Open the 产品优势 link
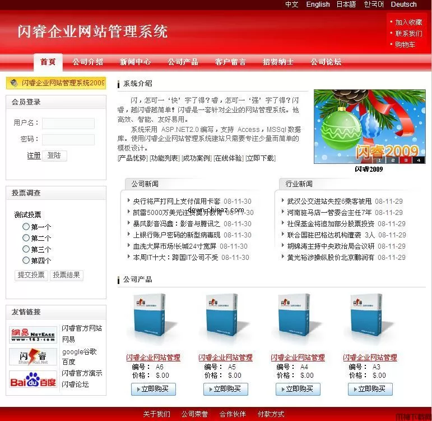Screen dimensions: 432x421 (x=133, y=158)
